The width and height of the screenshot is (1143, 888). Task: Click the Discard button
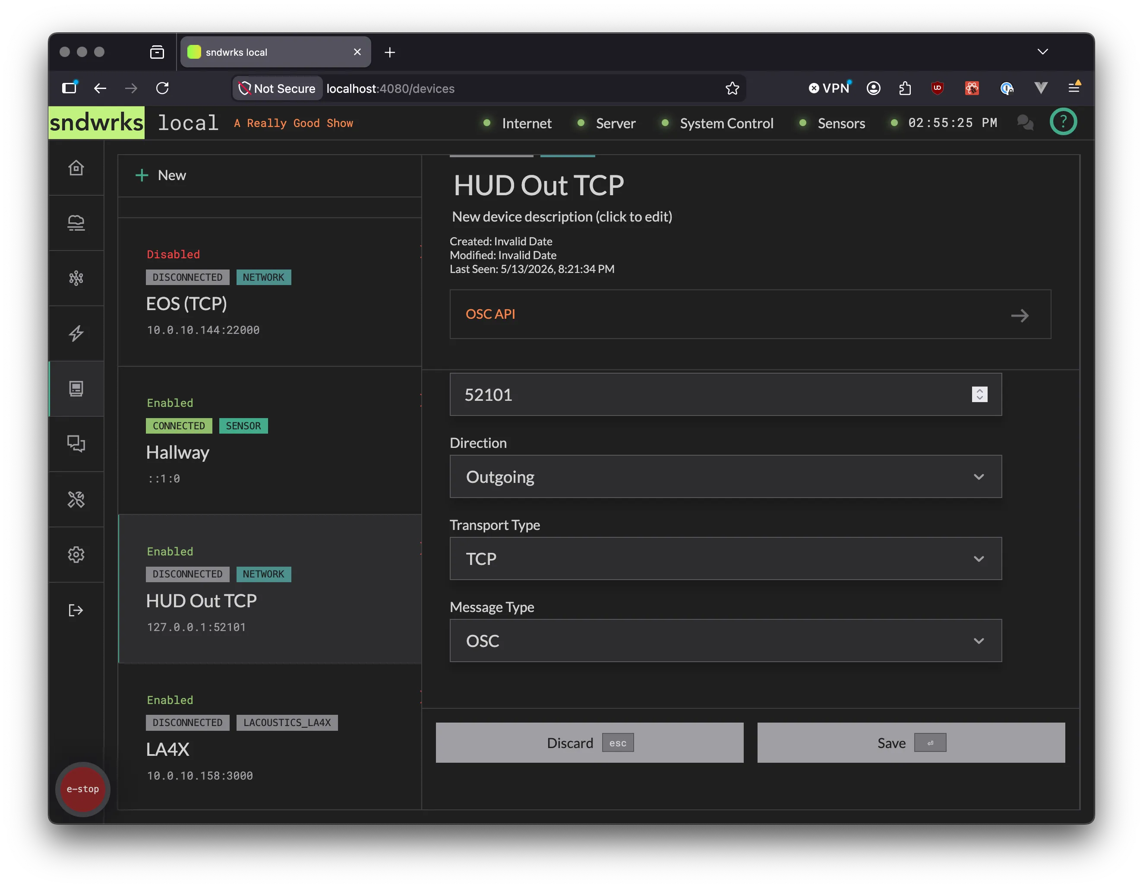pos(589,742)
